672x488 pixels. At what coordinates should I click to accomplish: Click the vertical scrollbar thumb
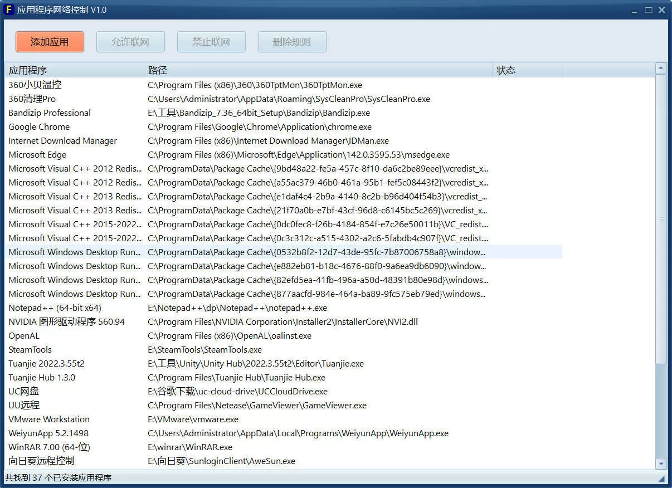point(661,218)
